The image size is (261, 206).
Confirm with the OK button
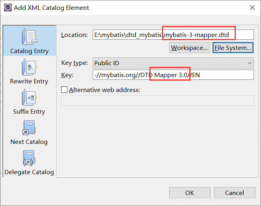[x=190, y=193]
